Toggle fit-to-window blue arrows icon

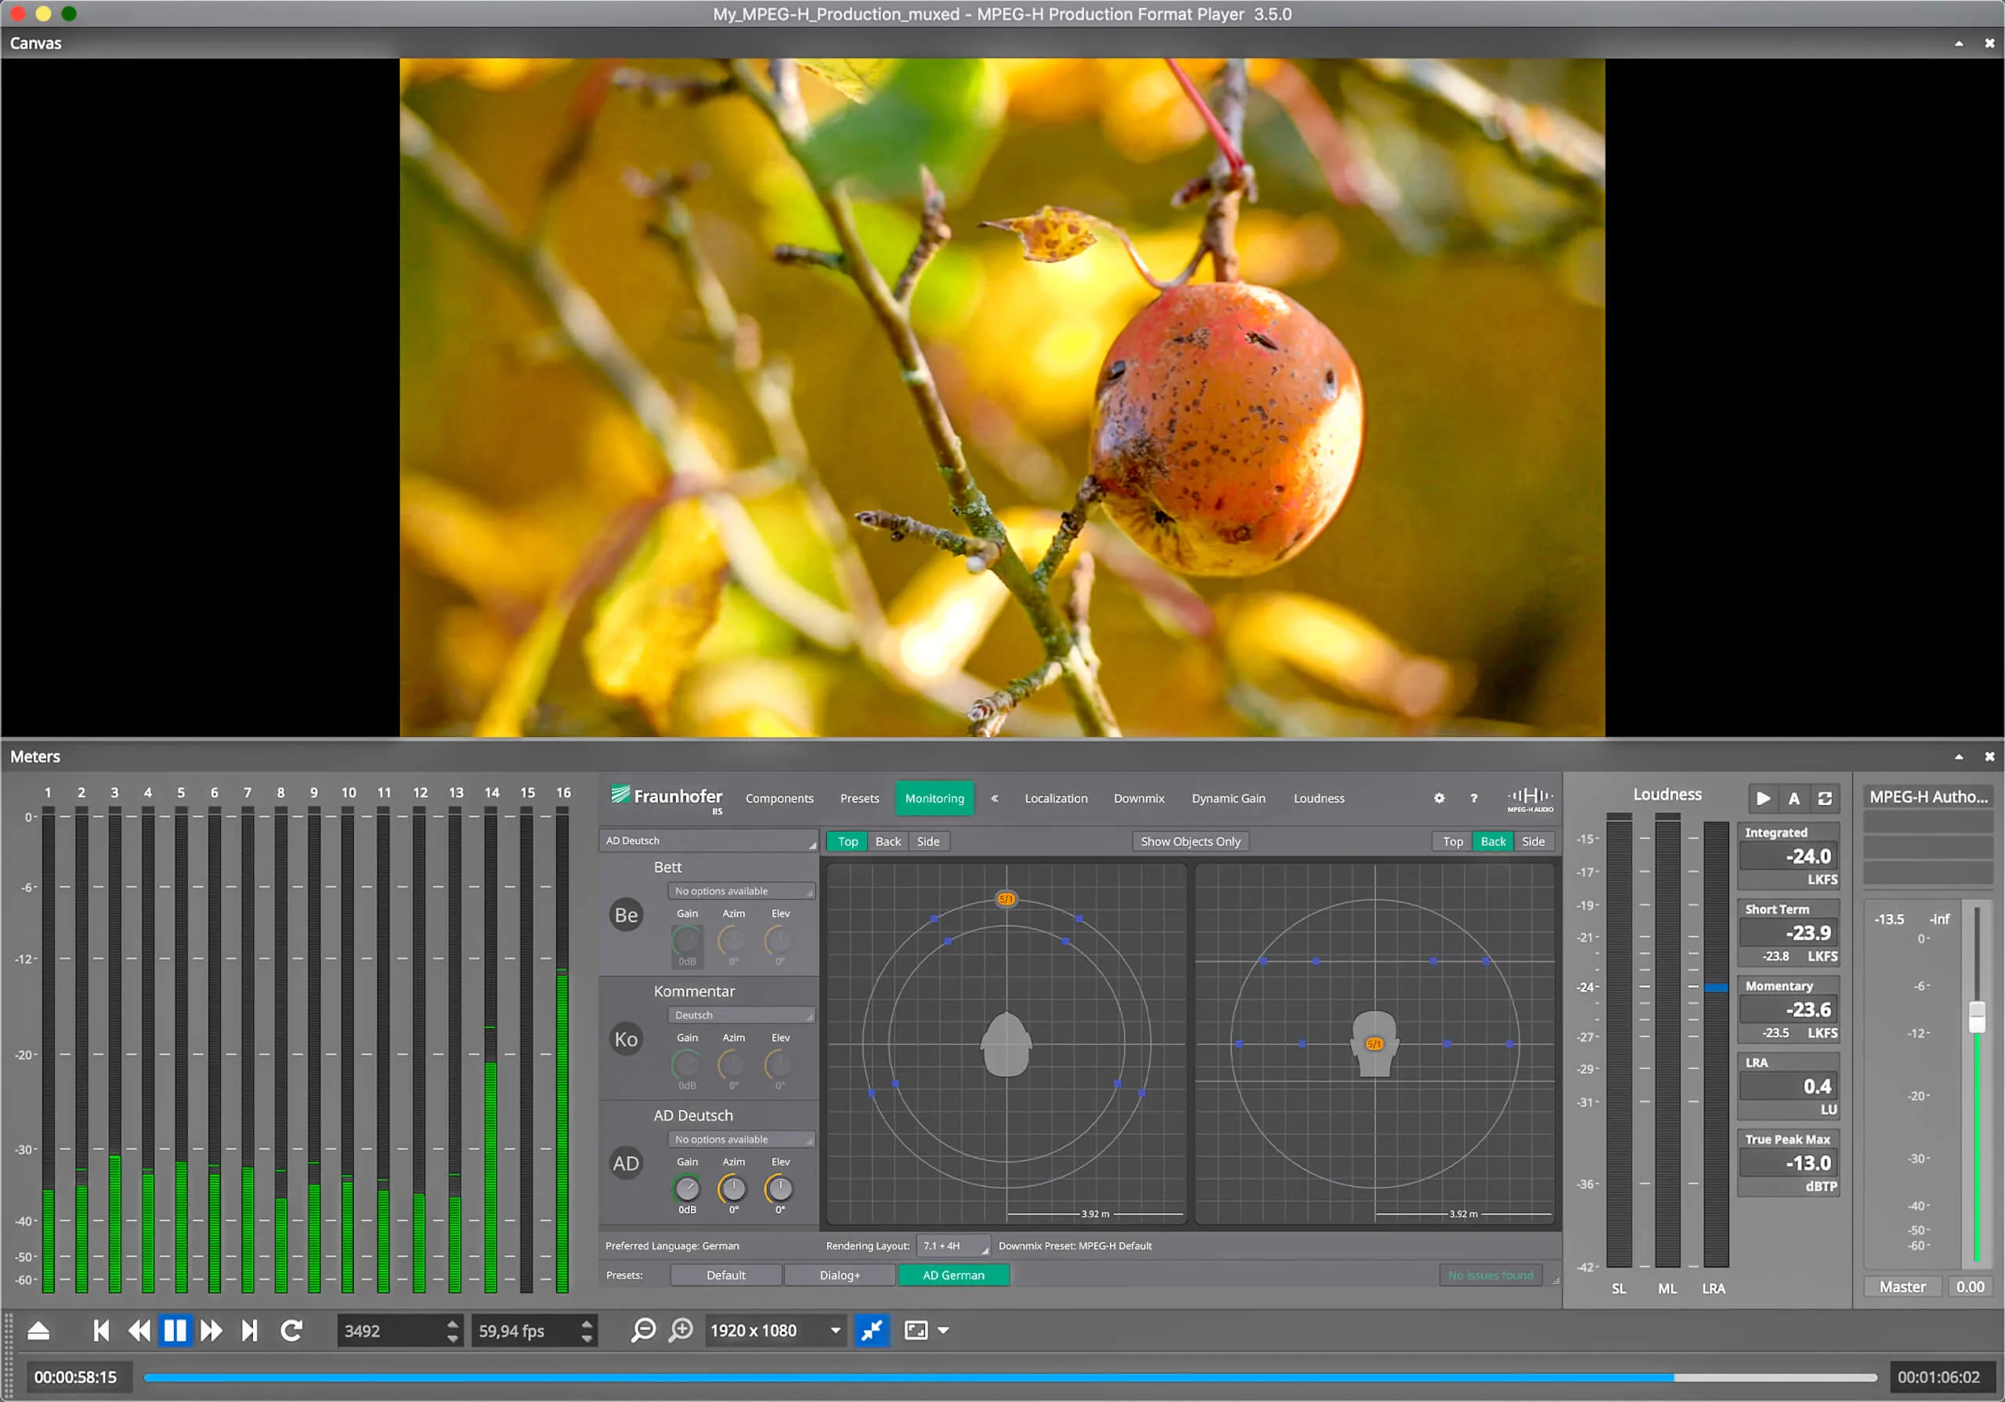click(x=872, y=1331)
